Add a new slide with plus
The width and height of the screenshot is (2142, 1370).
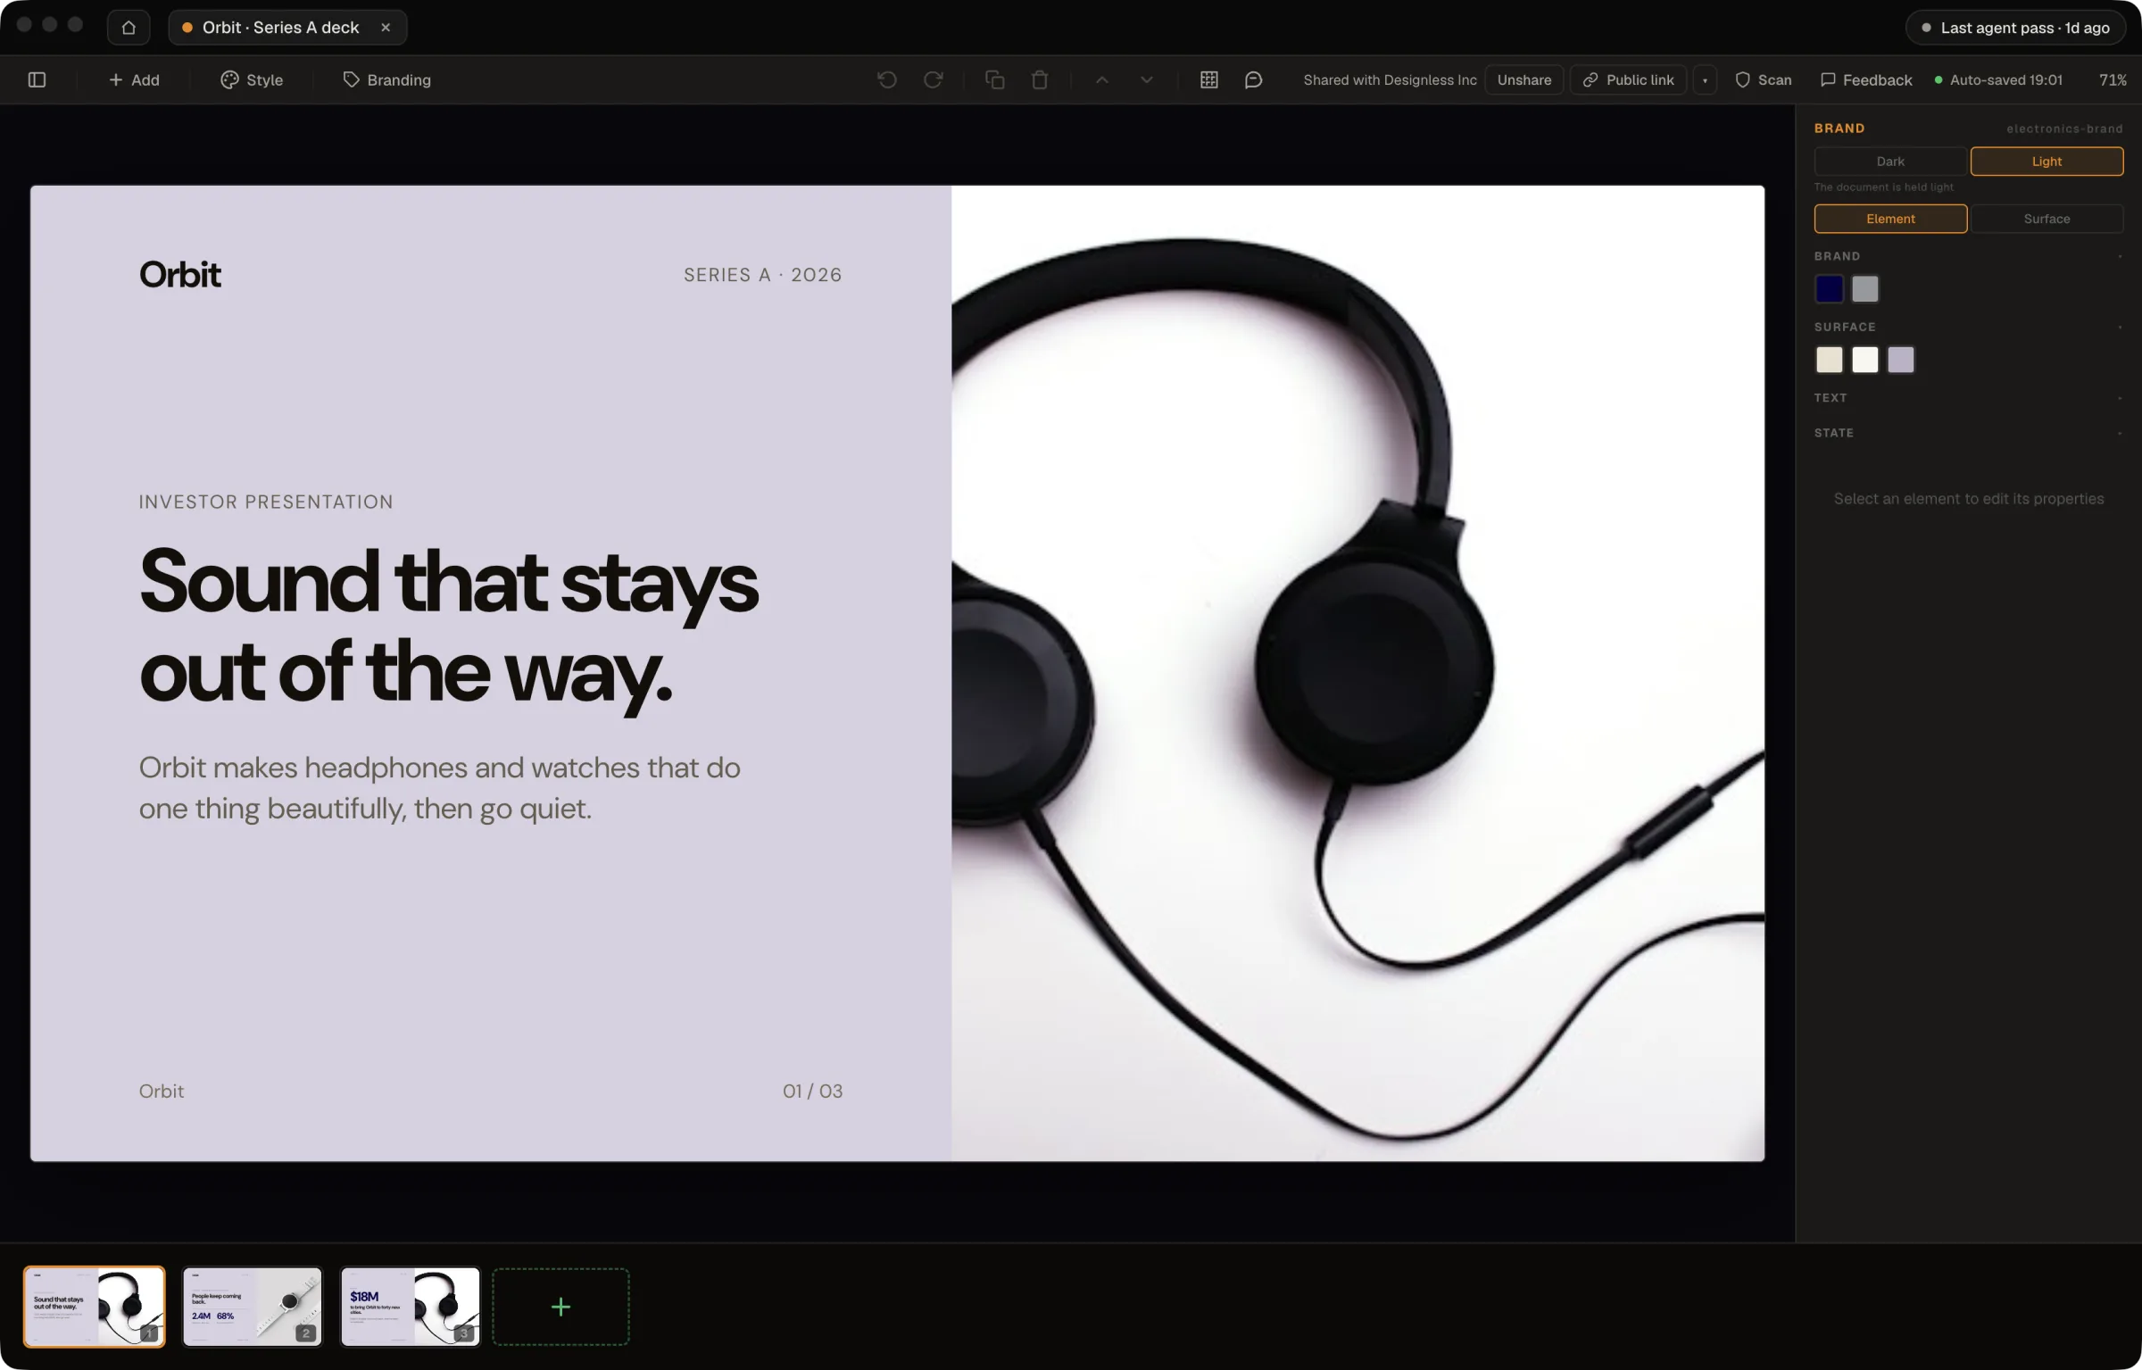[560, 1307]
